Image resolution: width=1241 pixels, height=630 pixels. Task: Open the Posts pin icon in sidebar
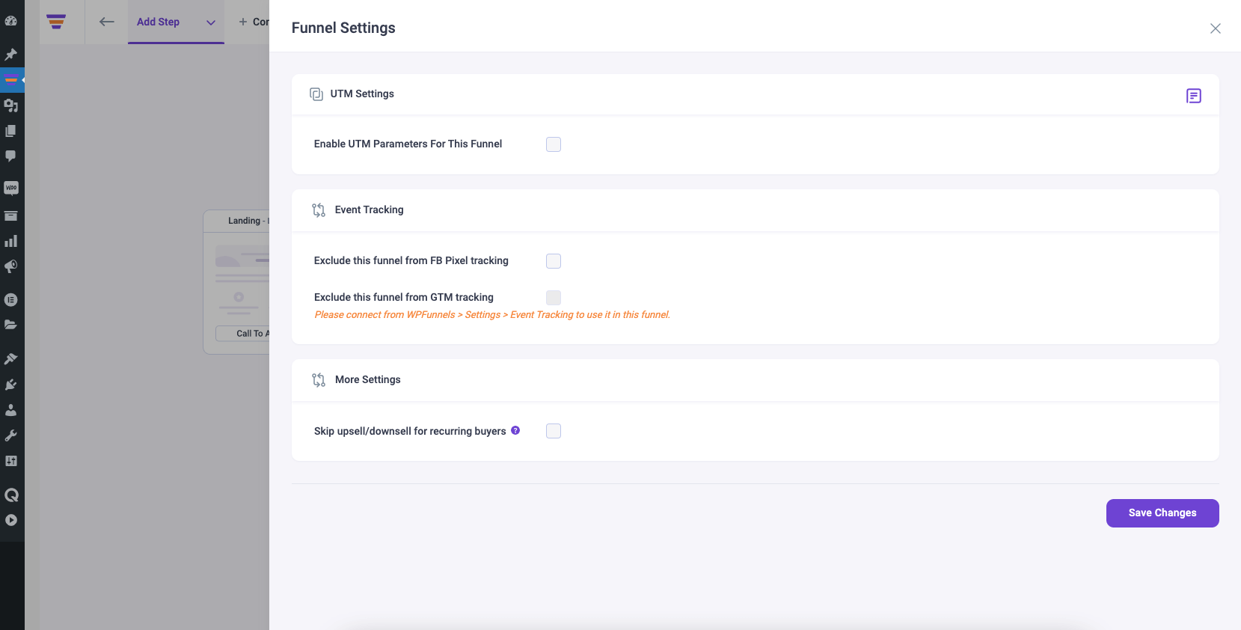[11, 55]
